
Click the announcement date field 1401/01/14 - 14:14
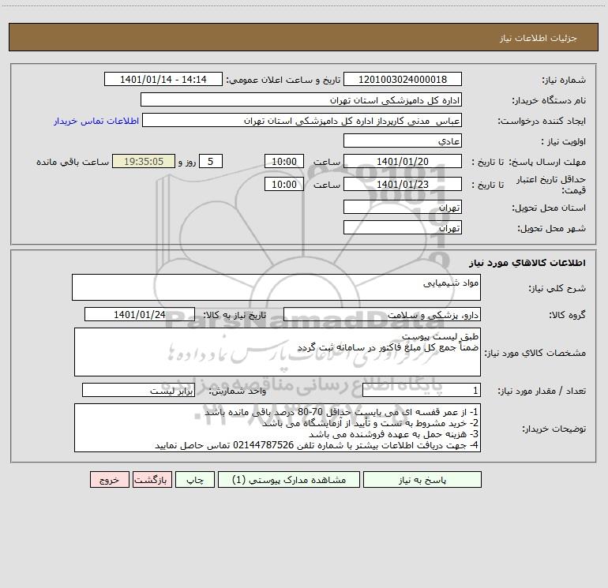click(163, 79)
